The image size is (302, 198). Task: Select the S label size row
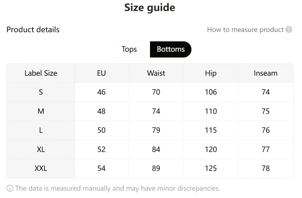pos(41,92)
